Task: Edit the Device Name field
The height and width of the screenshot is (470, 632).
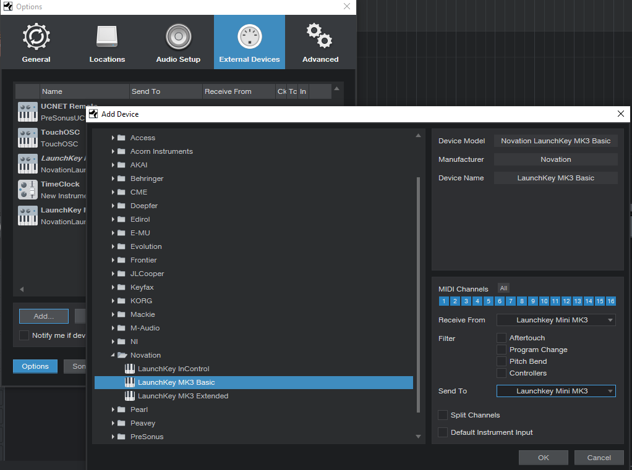Action: pyautogui.click(x=556, y=178)
